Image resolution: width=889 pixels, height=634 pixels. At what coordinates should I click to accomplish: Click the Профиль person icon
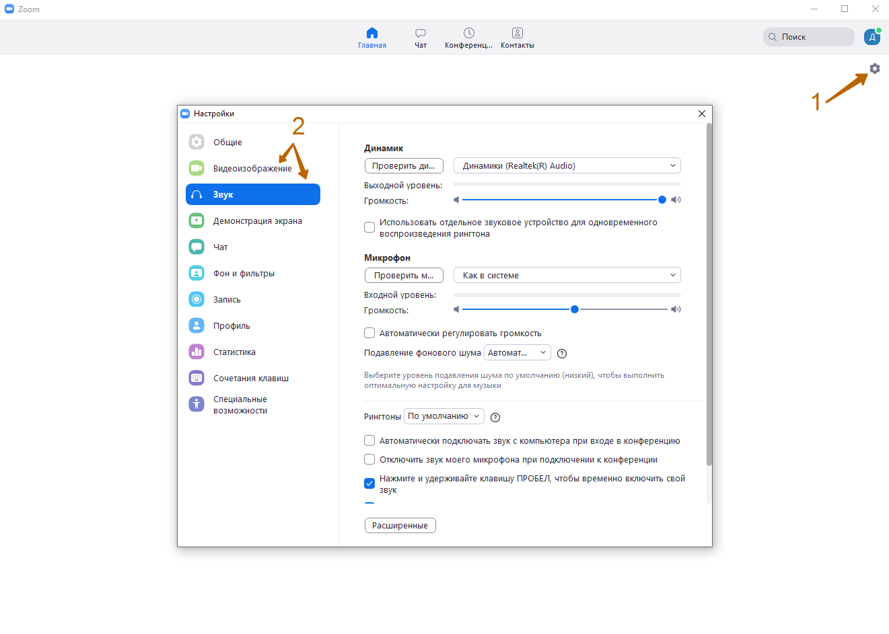click(x=197, y=325)
